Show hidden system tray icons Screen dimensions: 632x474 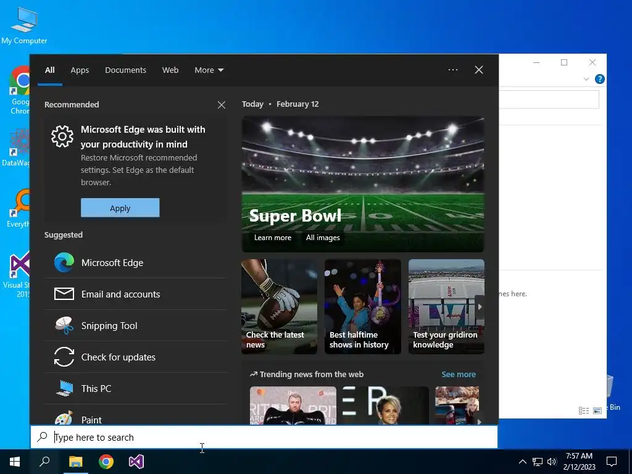coord(522,462)
